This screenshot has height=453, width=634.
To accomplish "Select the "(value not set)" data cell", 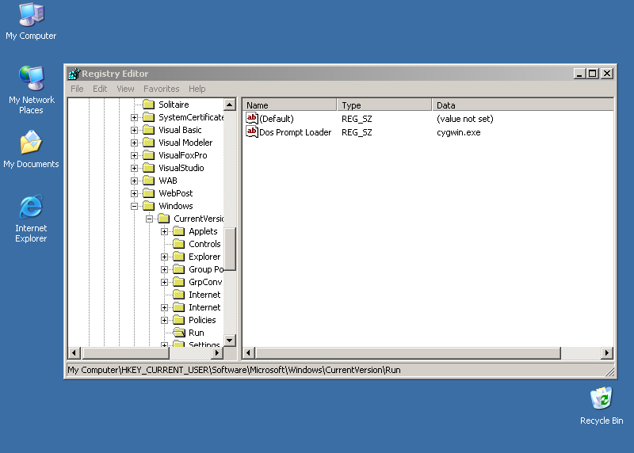I will (x=465, y=119).
